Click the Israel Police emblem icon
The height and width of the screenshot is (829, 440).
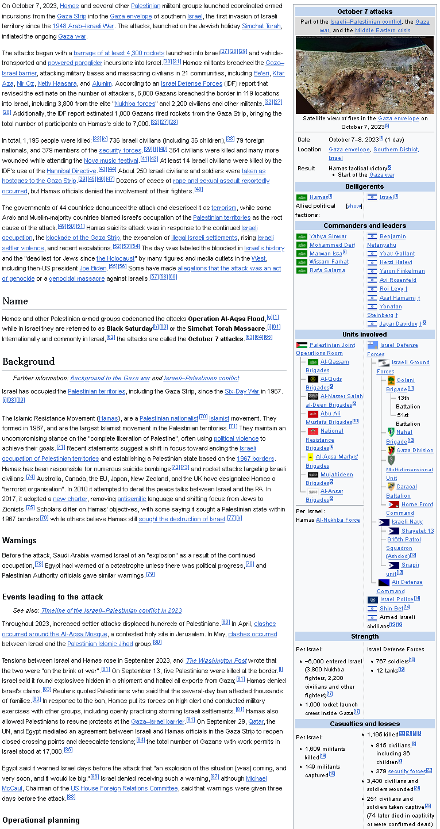(x=372, y=600)
